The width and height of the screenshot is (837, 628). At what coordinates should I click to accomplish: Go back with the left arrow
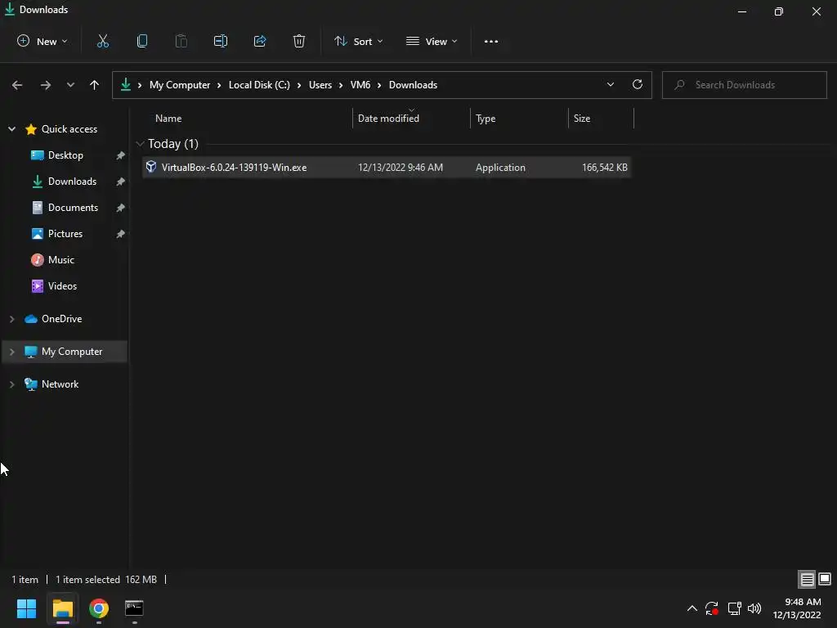[x=17, y=85]
